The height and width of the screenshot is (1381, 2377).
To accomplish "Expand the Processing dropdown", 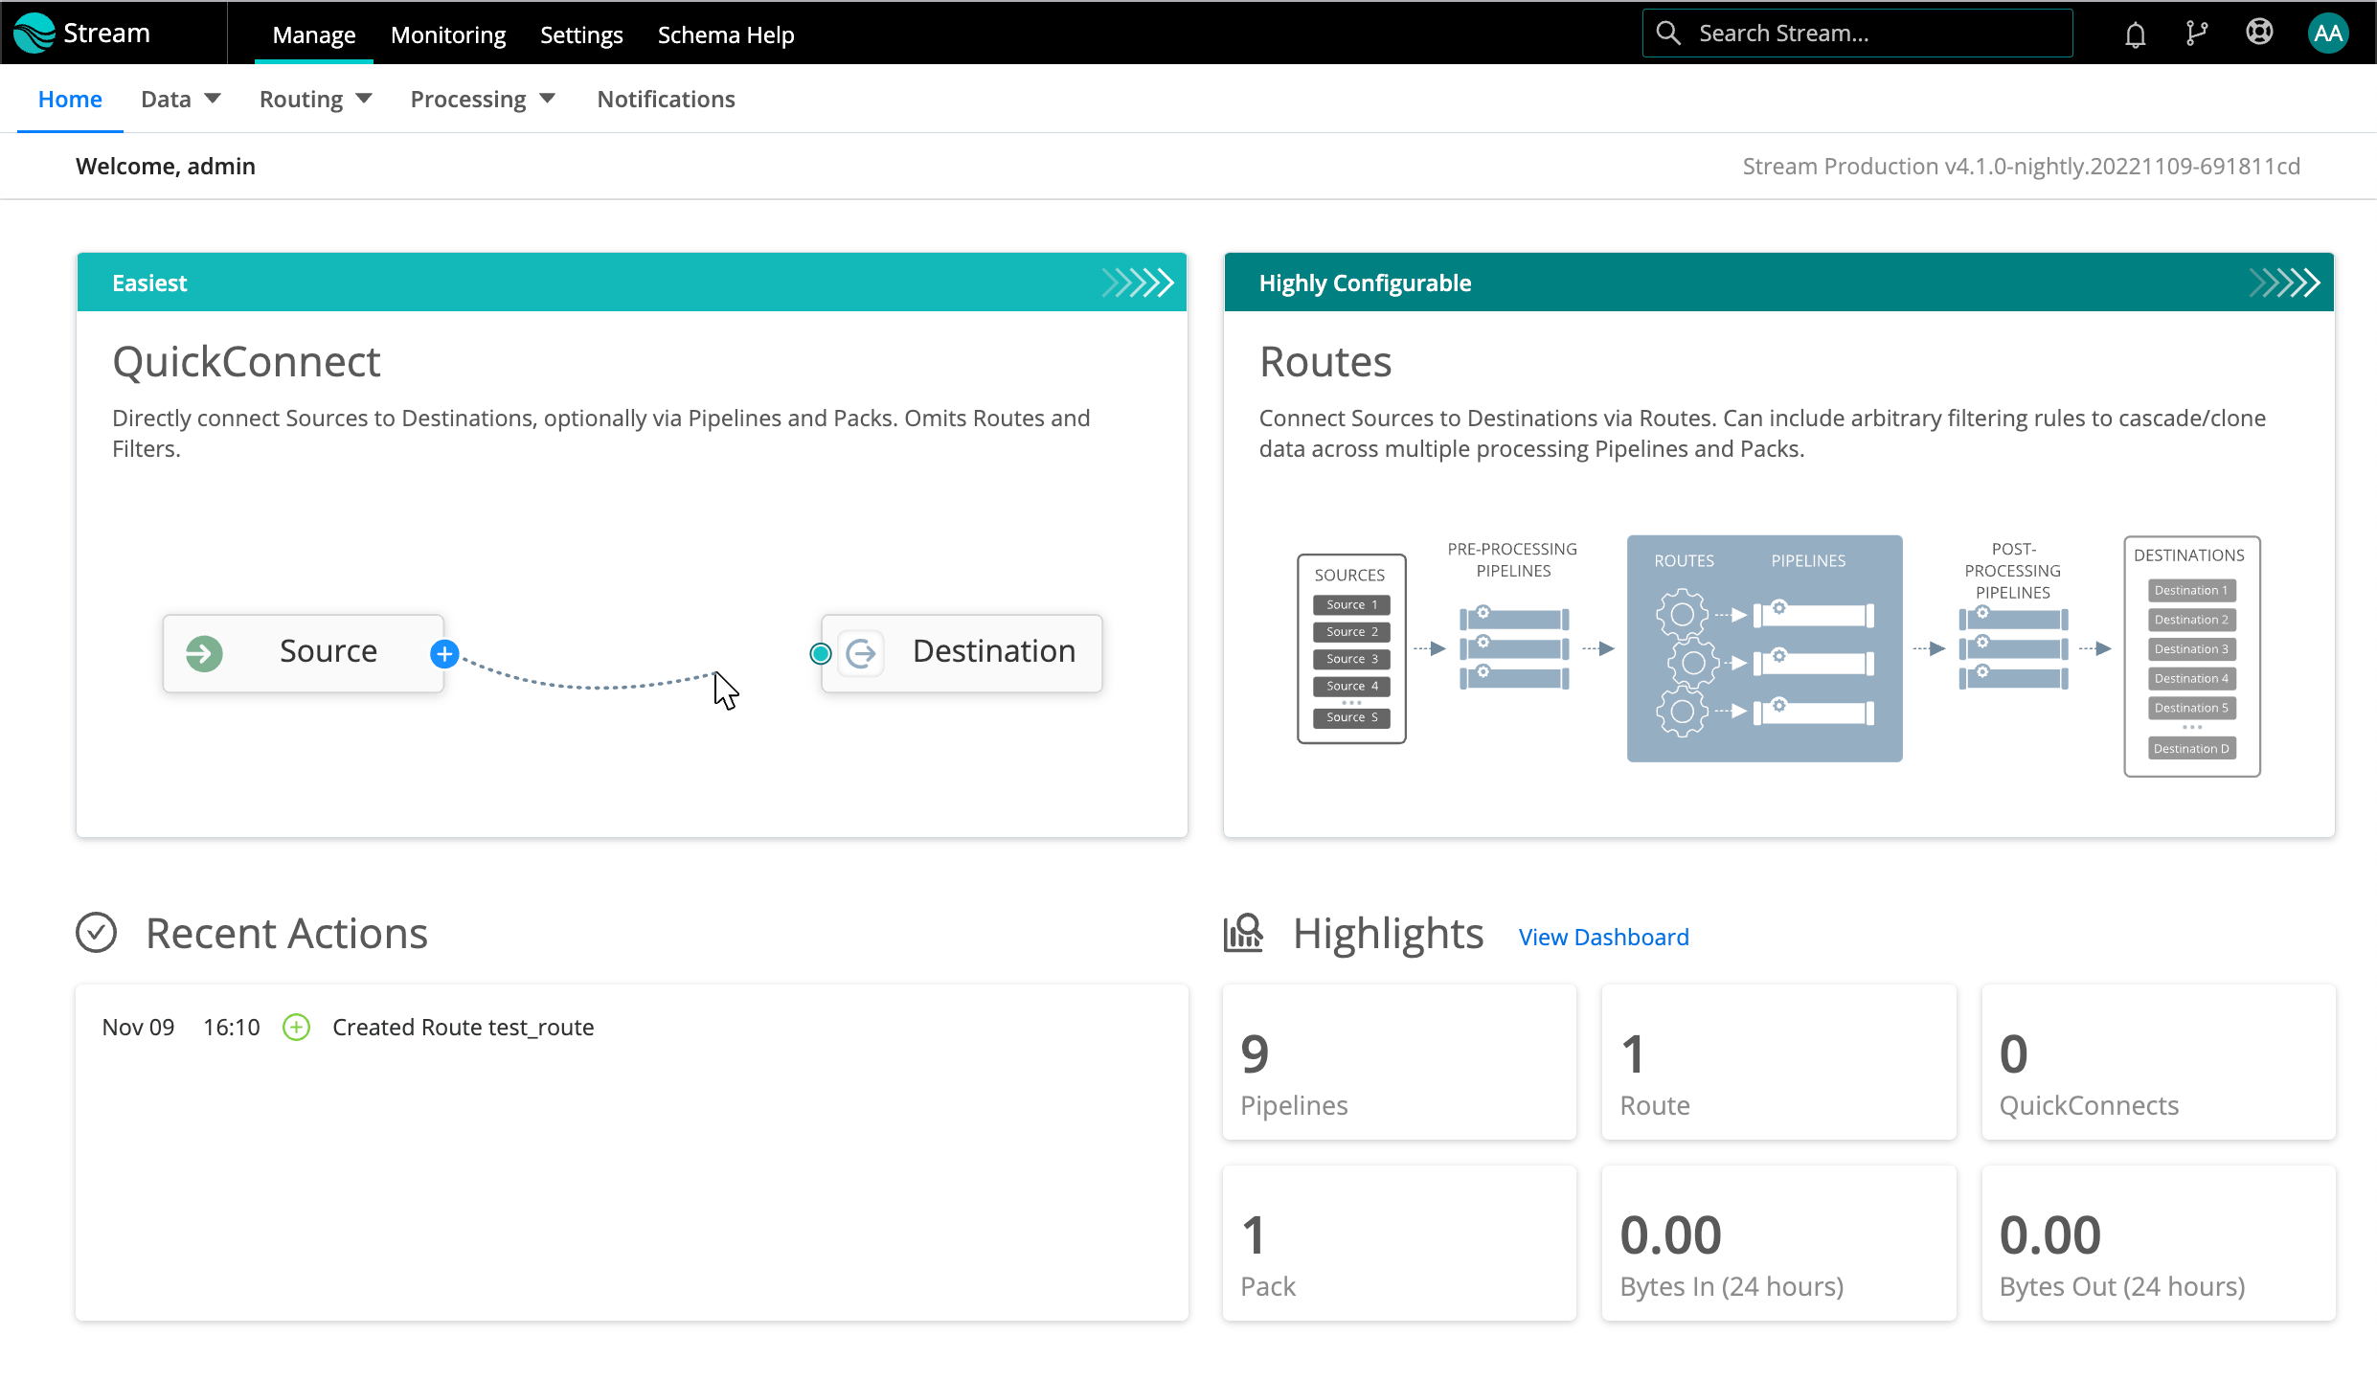I will pyautogui.click(x=483, y=98).
